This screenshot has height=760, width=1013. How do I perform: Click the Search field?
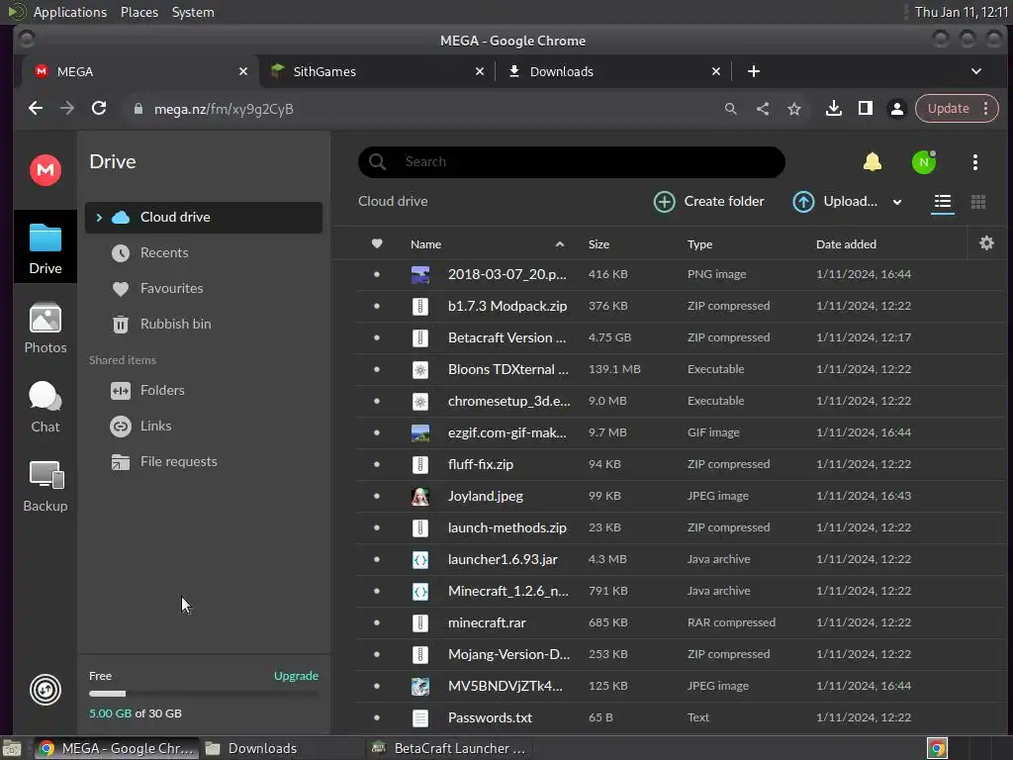point(571,161)
